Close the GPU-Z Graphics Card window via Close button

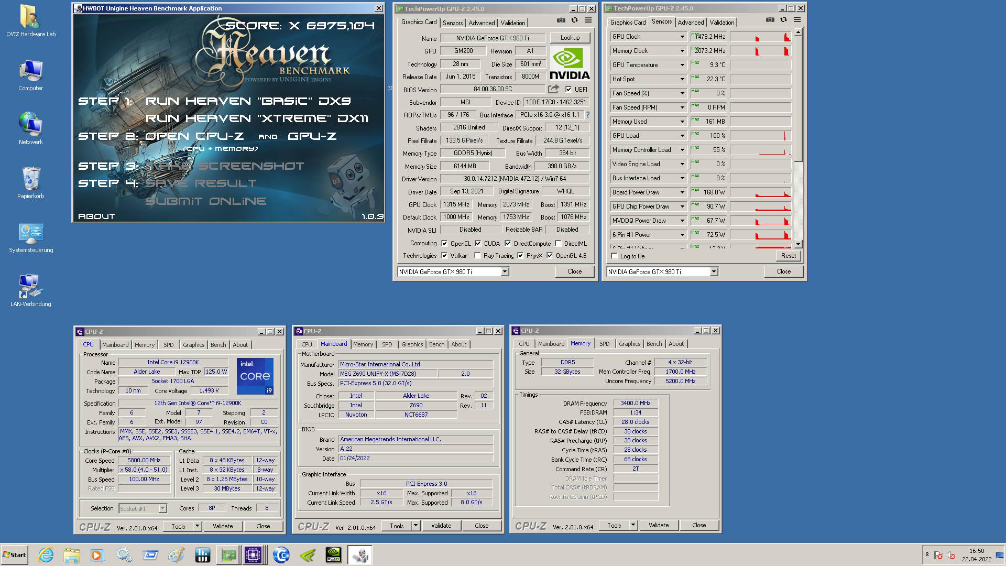click(x=574, y=271)
